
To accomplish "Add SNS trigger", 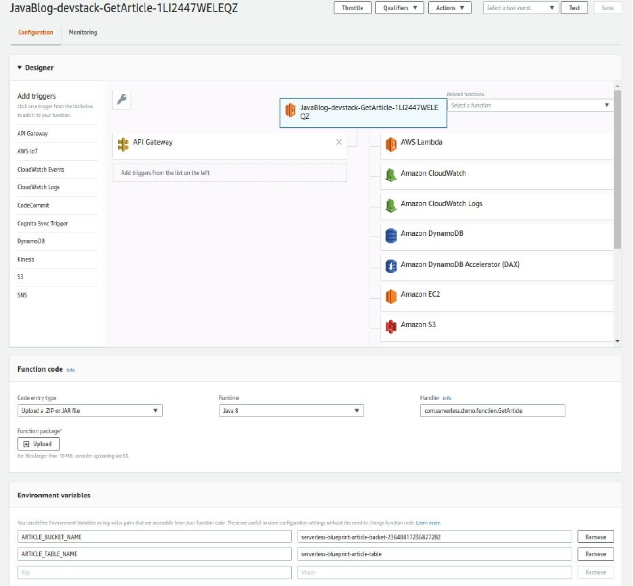I will 22,295.
